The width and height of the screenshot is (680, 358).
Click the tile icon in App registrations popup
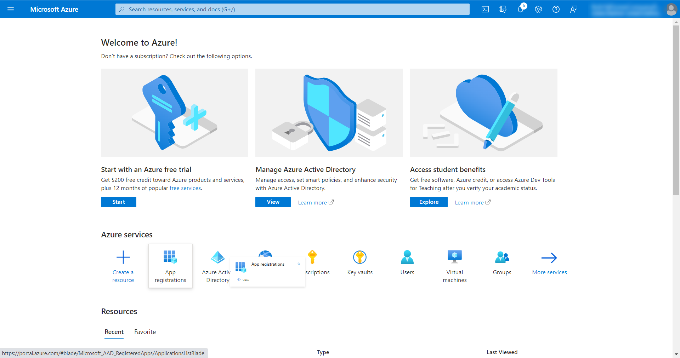click(x=240, y=267)
